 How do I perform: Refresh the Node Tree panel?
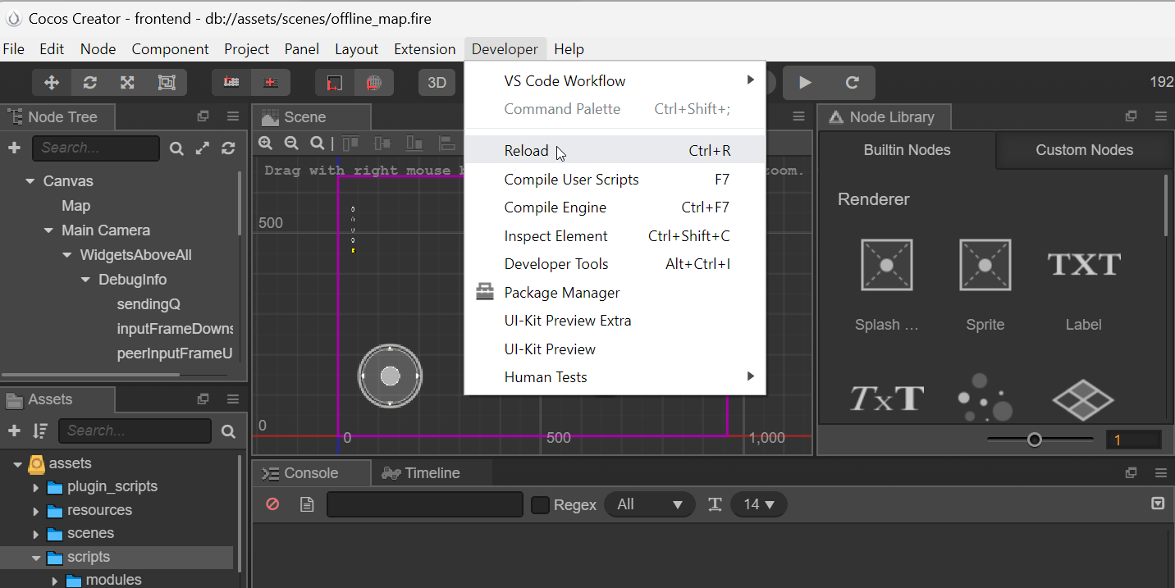(x=228, y=148)
